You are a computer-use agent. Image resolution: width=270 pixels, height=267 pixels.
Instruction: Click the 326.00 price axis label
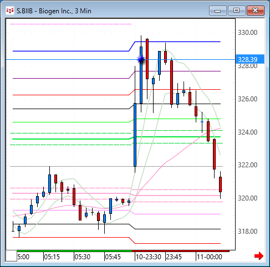click(247, 99)
